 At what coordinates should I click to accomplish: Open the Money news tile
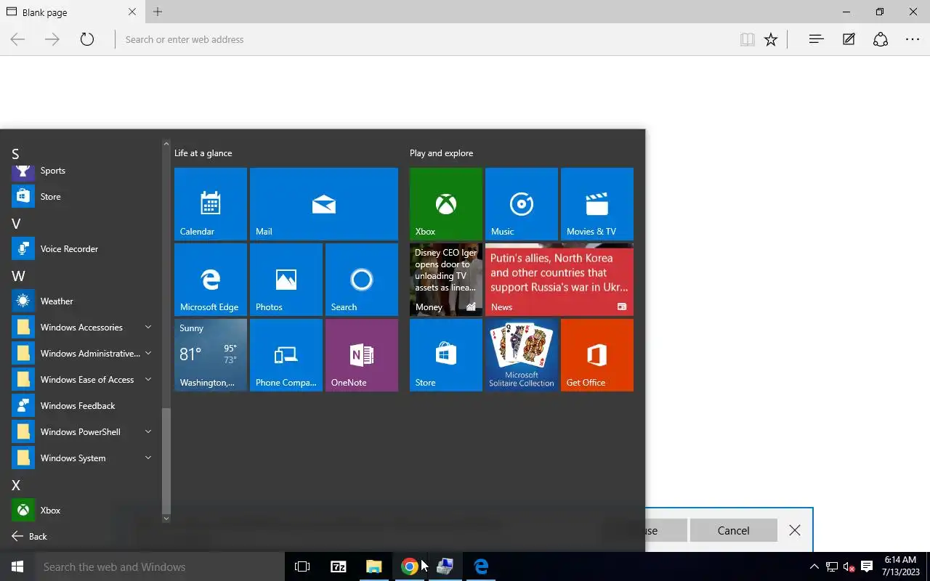[x=446, y=280]
